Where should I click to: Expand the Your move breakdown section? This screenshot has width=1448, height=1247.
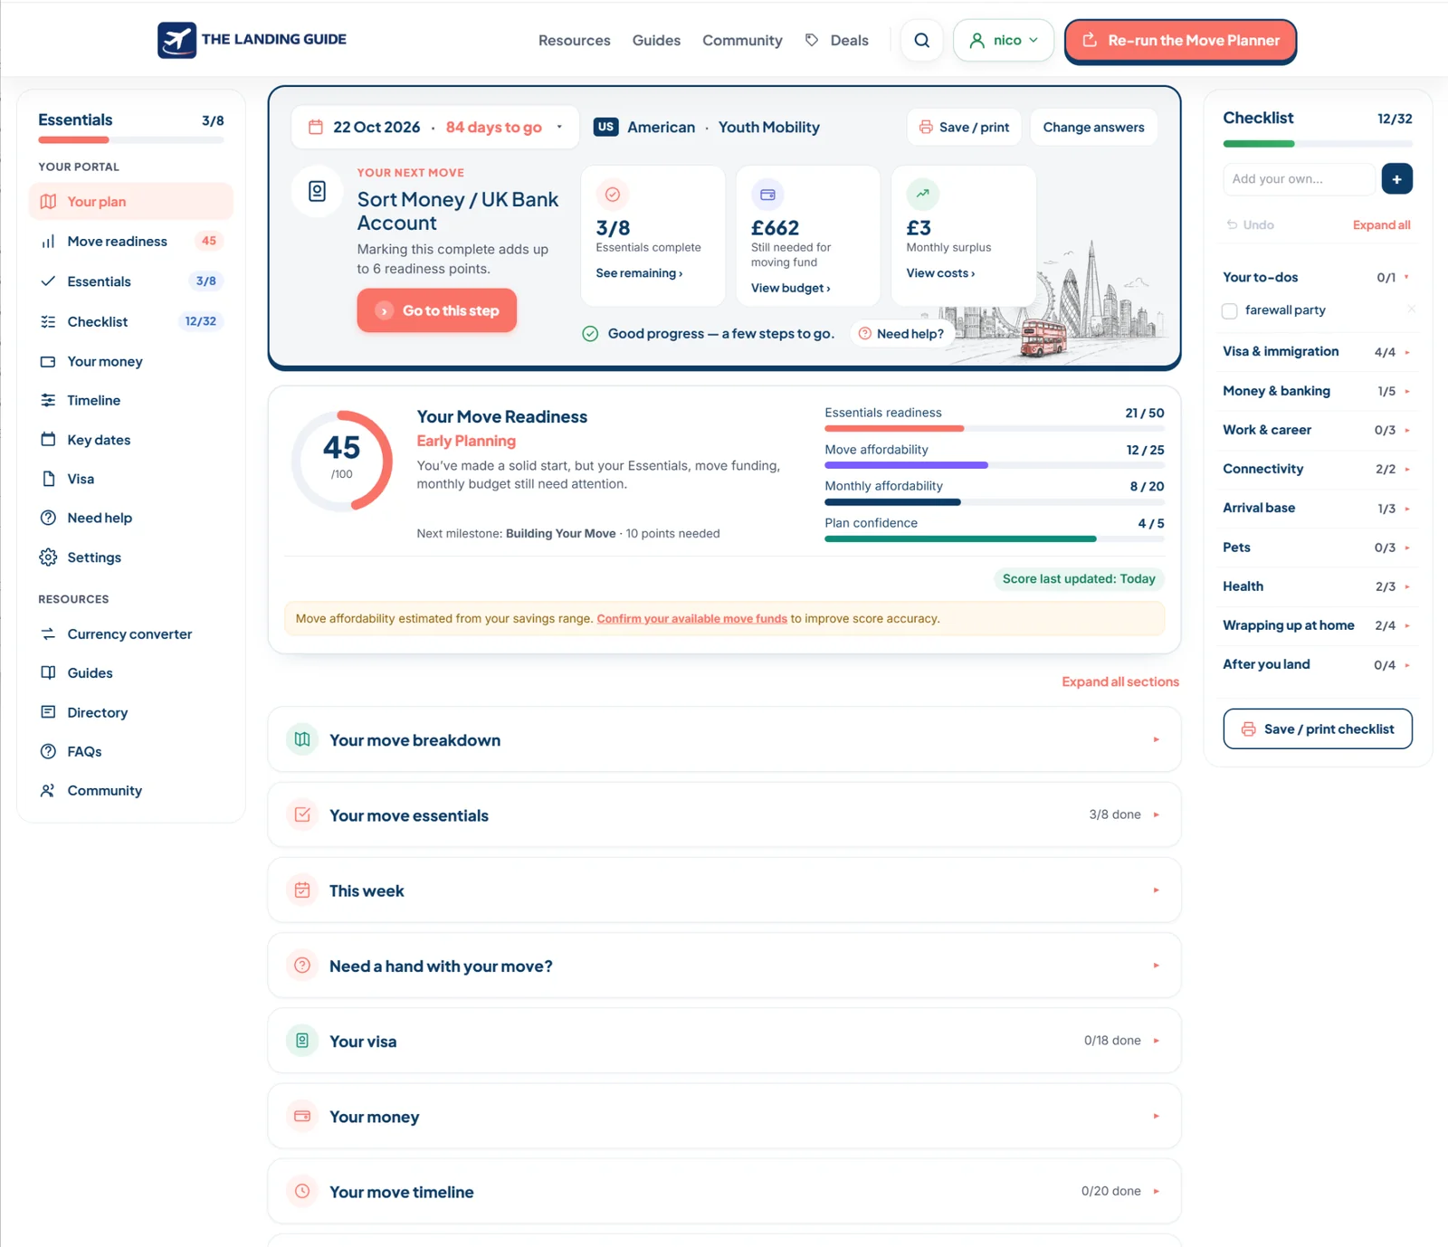point(724,739)
